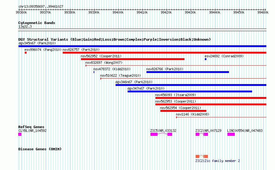Screen dimensions: 275x170
Task: Click the nsv562952 (Cooper2011) label
Action: (101, 56)
